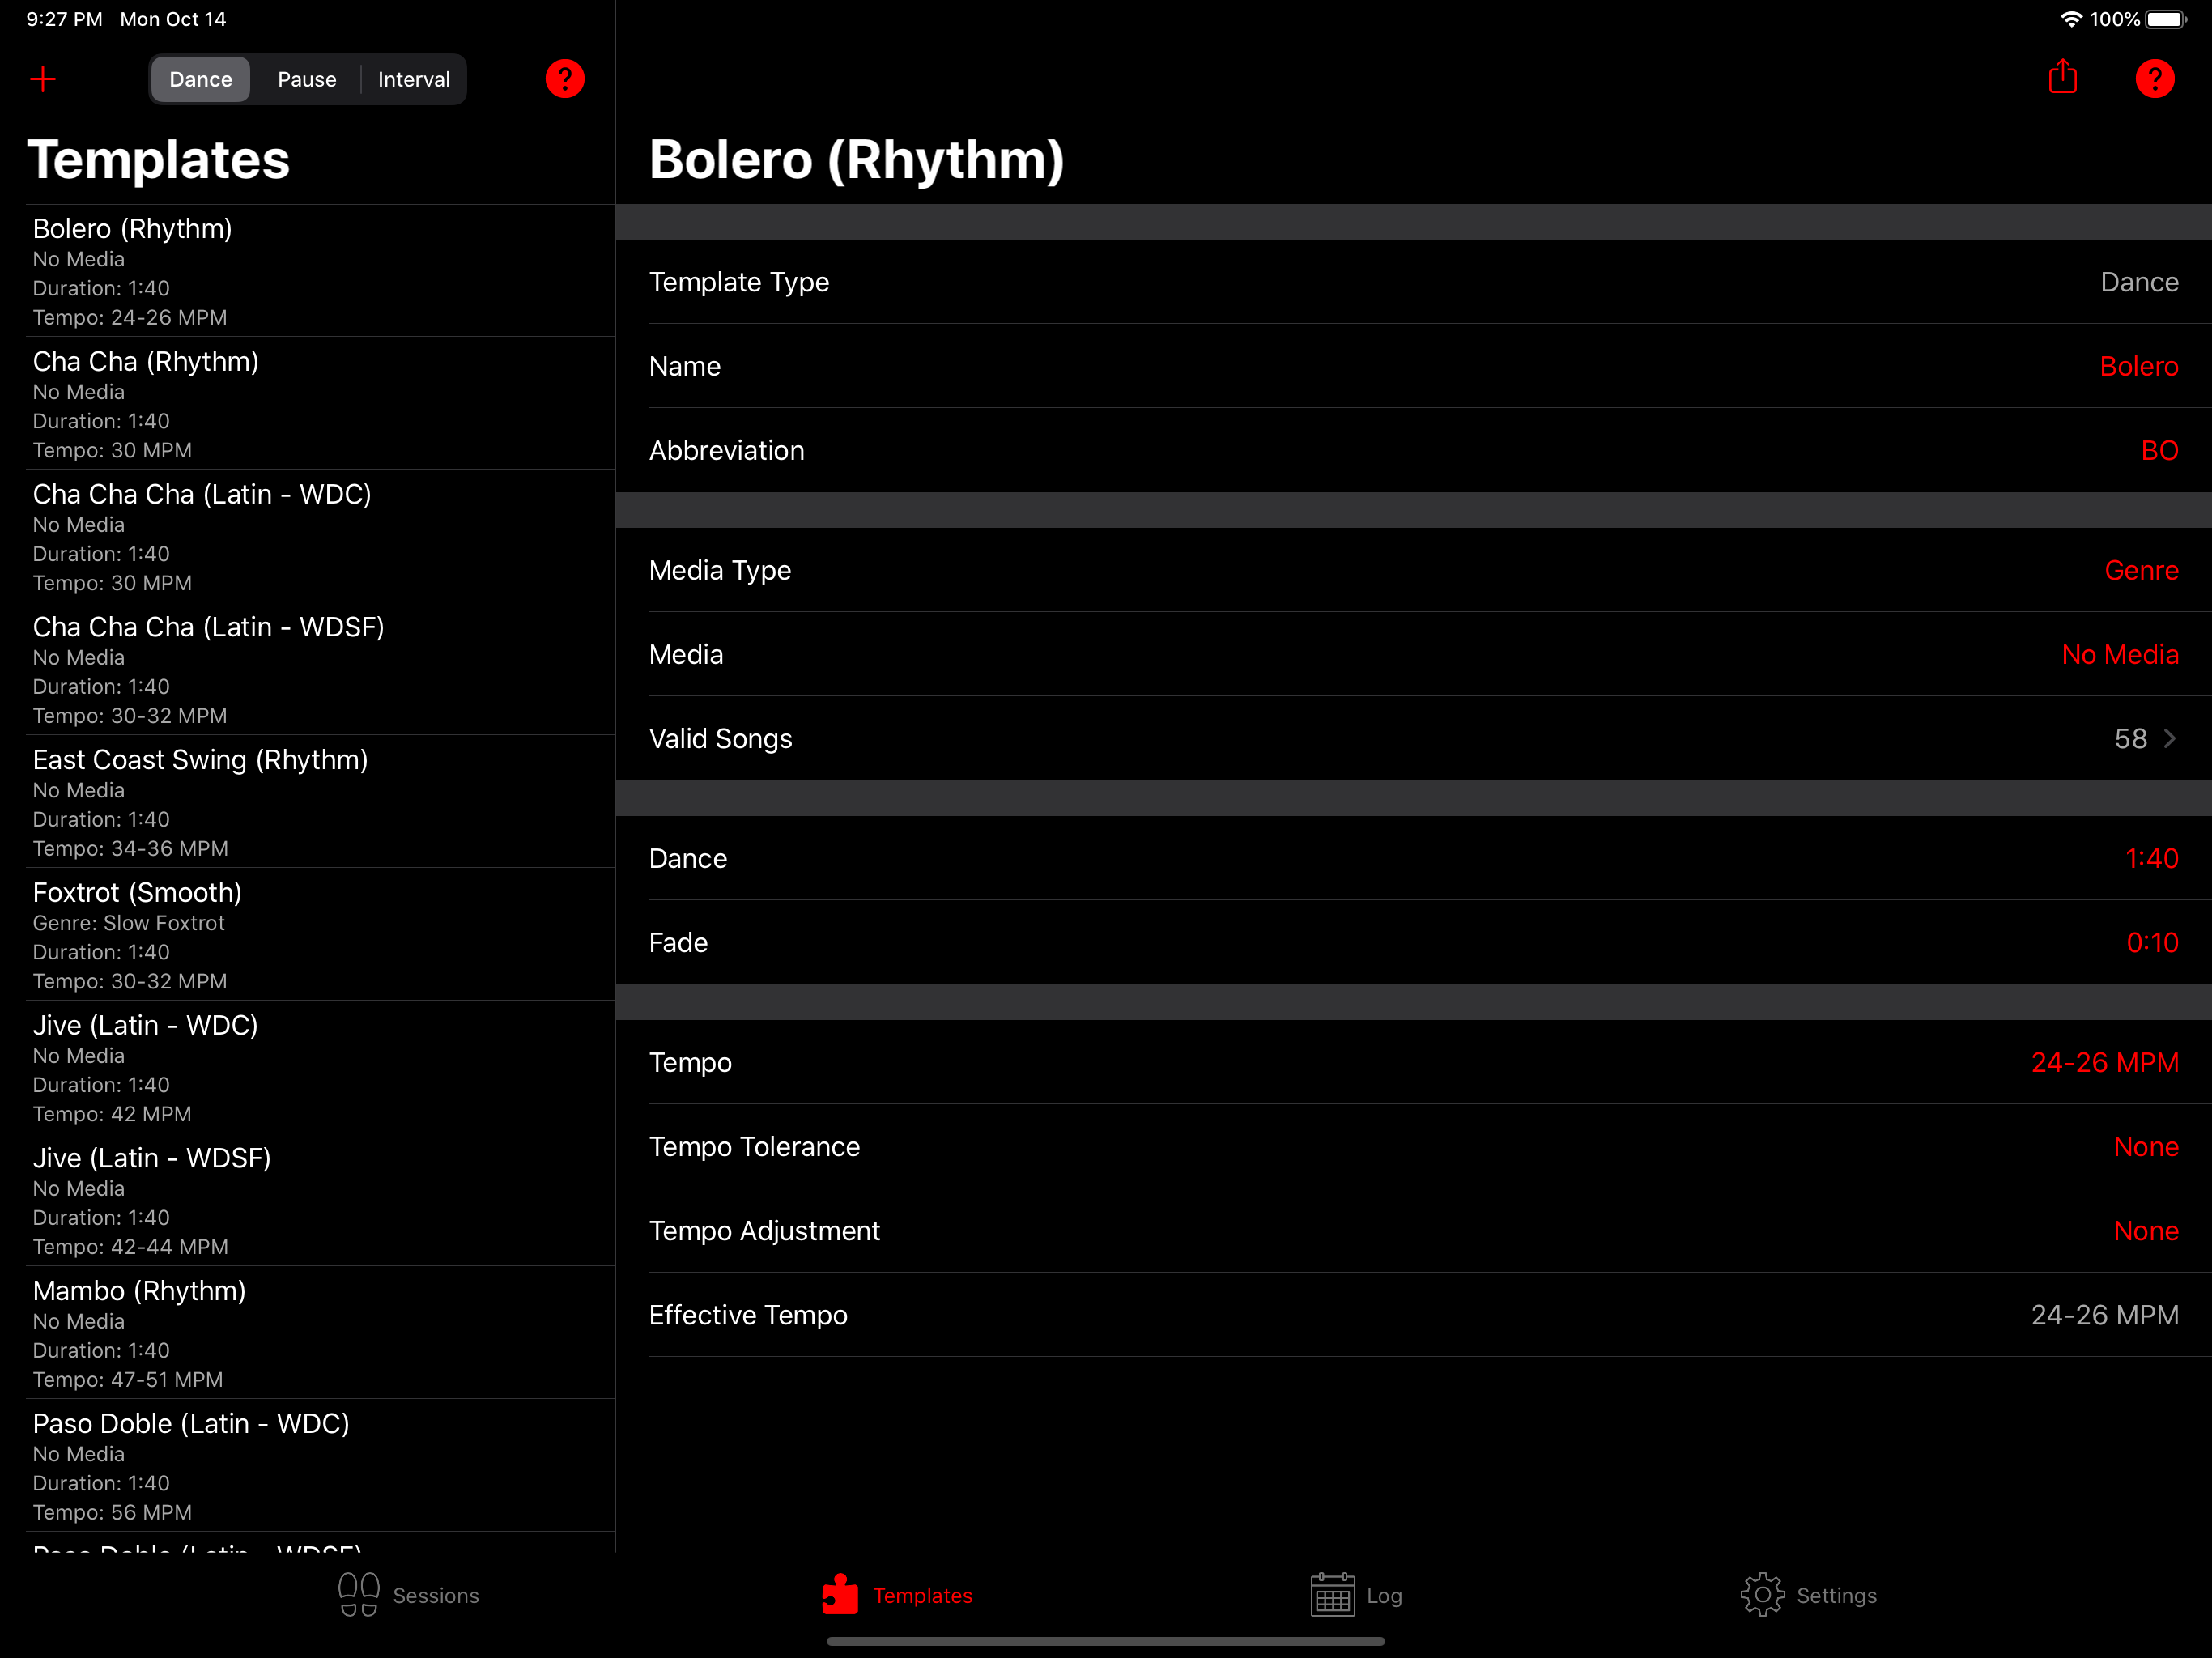Switch to the Pause segment
The height and width of the screenshot is (1658, 2212).
[x=307, y=79]
